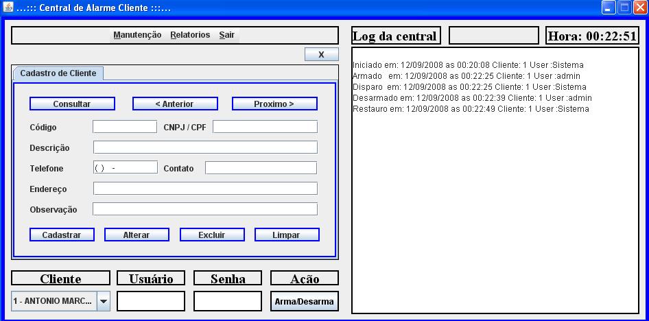Viewport: 649px width, 321px height.
Task: Focus the Usuário input field
Action: click(151, 302)
